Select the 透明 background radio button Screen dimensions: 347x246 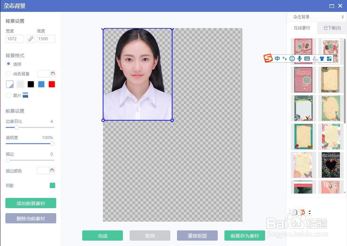(x=8, y=64)
